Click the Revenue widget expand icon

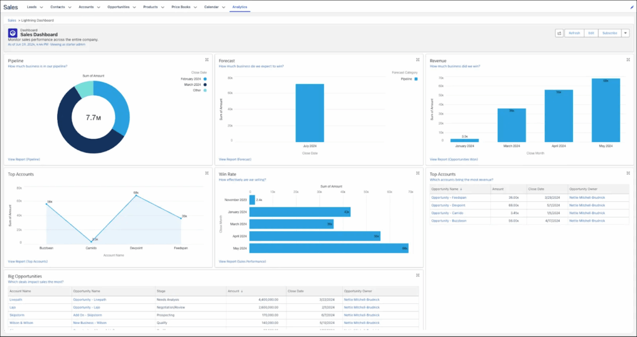point(627,60)
